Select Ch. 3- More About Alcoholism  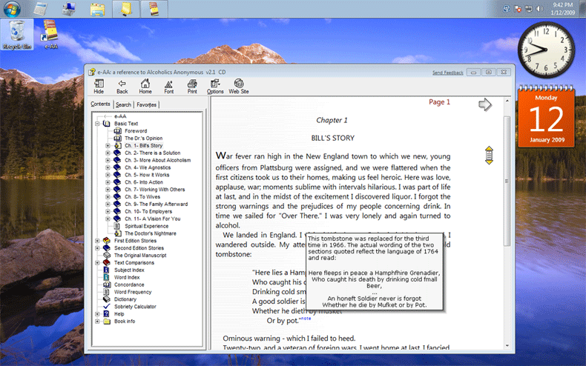pyautogui.click(x=158, y=160)
